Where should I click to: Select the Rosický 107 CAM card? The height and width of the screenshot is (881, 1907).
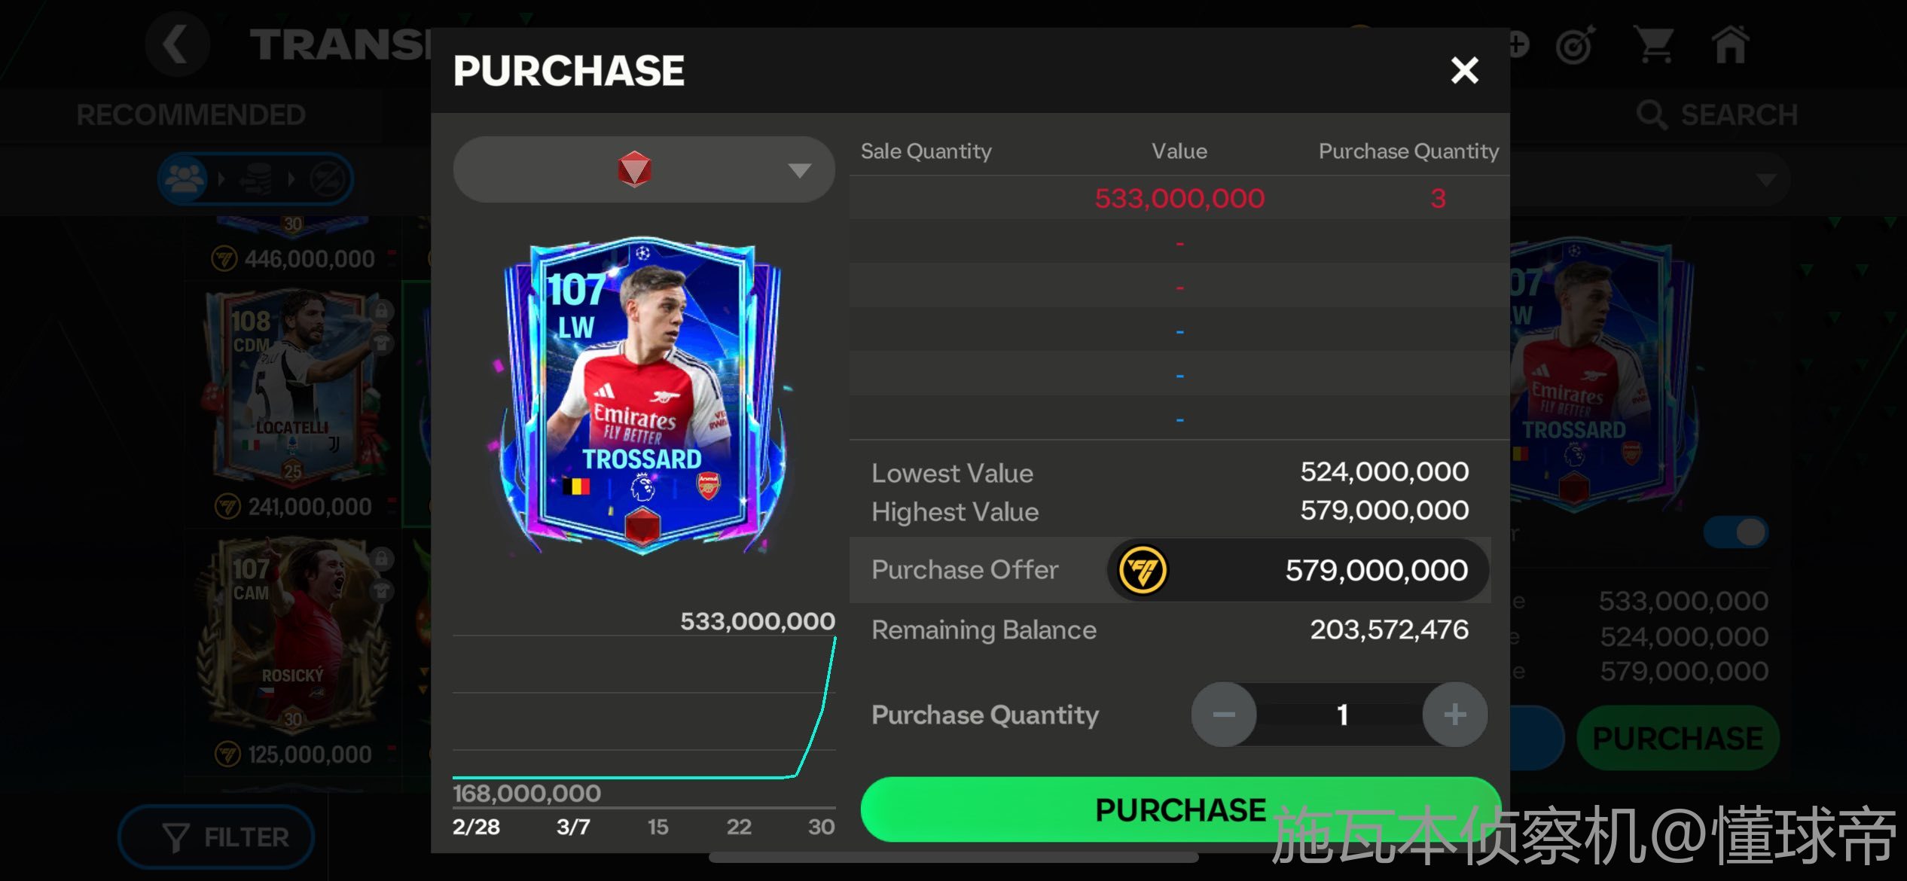coord(294,633)
